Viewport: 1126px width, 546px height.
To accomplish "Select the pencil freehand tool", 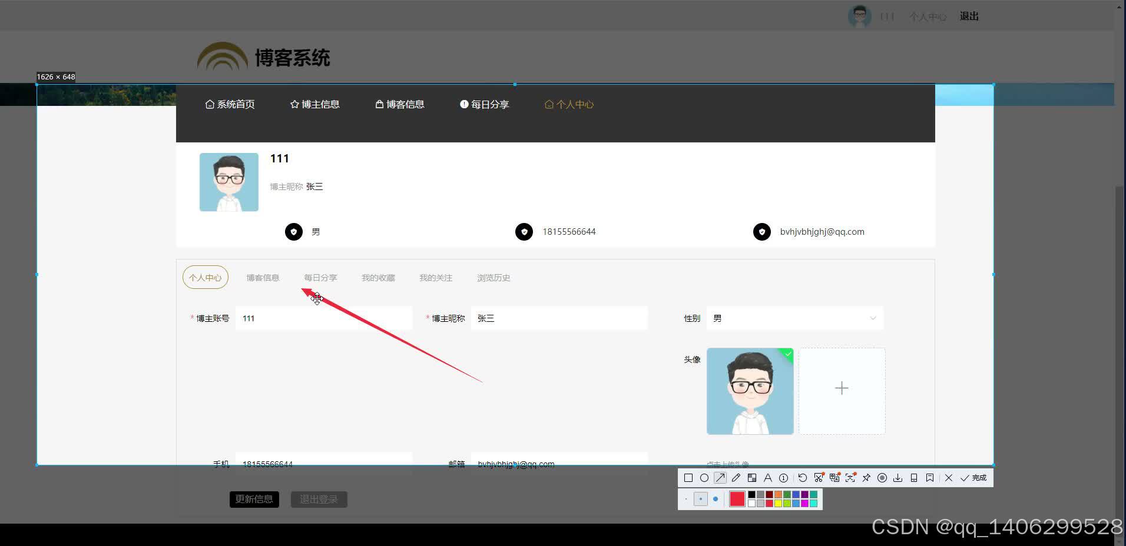I will pyautogui.click(x=736, y=478).
